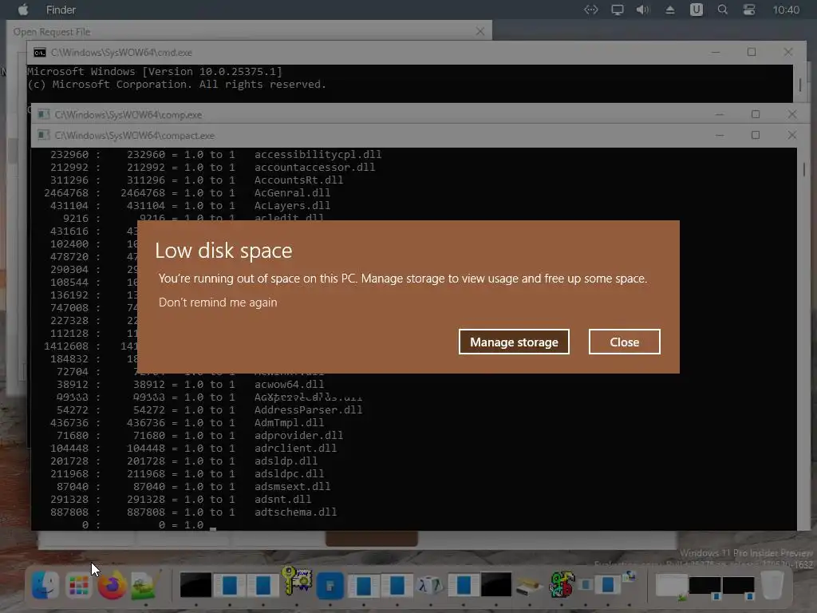The image size is (817, 613).
Task: Maximize the compact.exe window
Action: click(756, 135)
